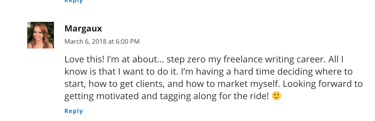Image resolution: width=375 pixels, height=121 pixels.
Task: Click the word "start," beginning the third line
Action: pyautogui.click(x=75, y=84)
